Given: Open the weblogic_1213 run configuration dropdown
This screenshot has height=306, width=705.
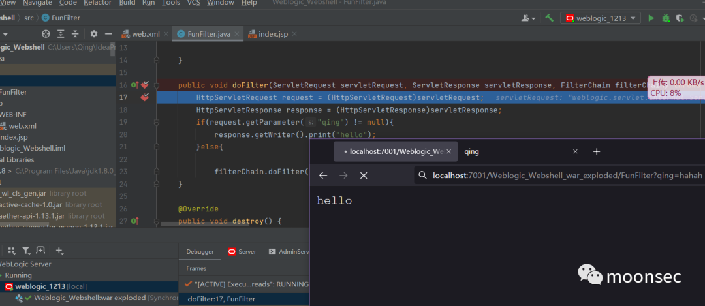Looking at the screenshot, I should (x=601, y=18).
